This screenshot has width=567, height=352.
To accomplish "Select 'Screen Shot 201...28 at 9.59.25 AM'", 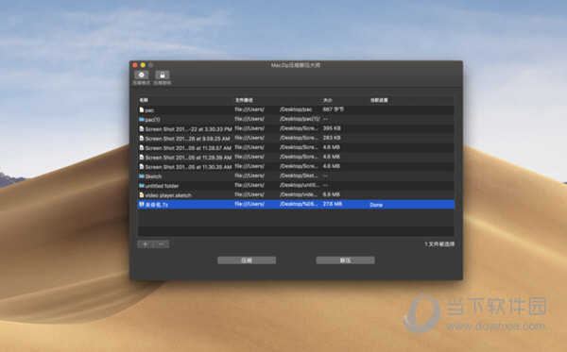I will coord(187,139).
